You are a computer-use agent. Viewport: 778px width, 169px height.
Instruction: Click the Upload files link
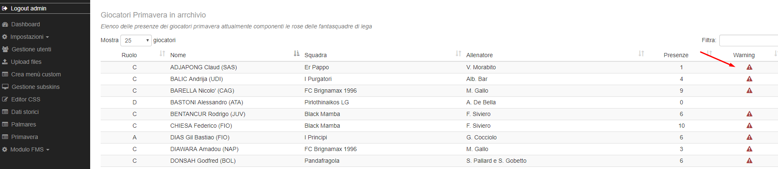[26, 62]
